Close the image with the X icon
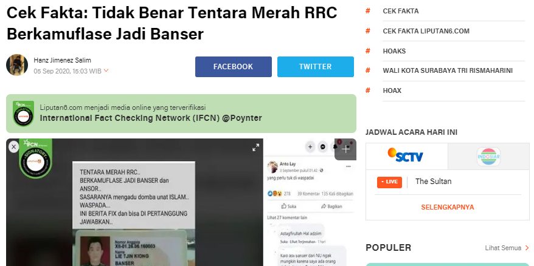 [x=13, y=147]
